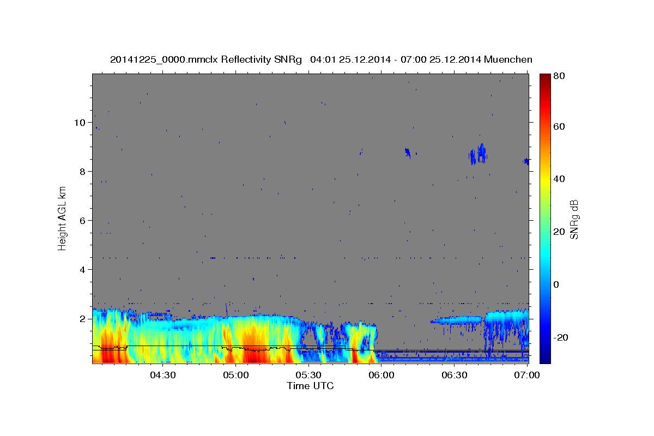This screenshot has height=436, width=654.
Task: Click the 'Time UTC' axis label
Action: (310, 386)
